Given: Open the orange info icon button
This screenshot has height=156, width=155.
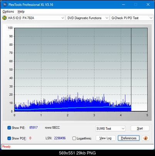Looking at the screenshot, I should [145, 138].
